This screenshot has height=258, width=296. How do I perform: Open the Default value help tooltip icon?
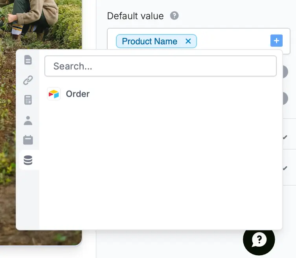pos(174,16)
